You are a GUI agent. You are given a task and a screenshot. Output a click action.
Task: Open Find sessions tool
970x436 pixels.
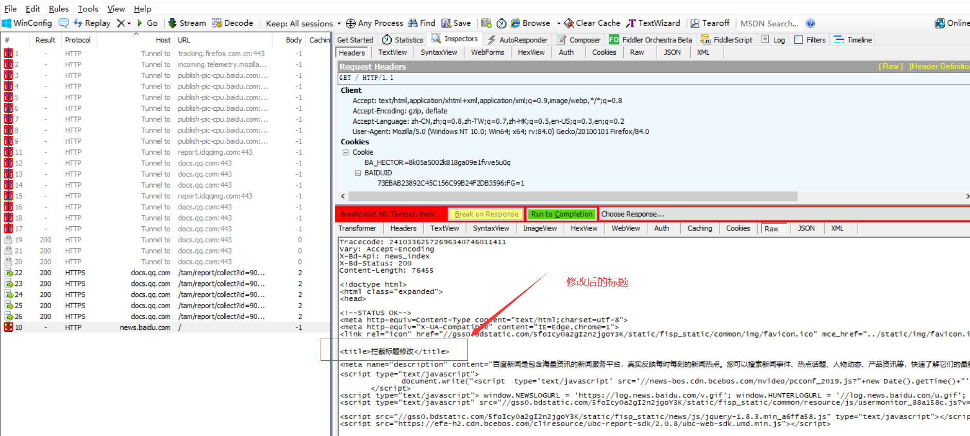[422, 23]
